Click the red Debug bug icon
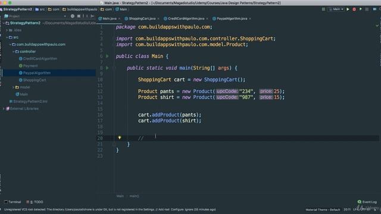381x214 pixels. (354, 10)
